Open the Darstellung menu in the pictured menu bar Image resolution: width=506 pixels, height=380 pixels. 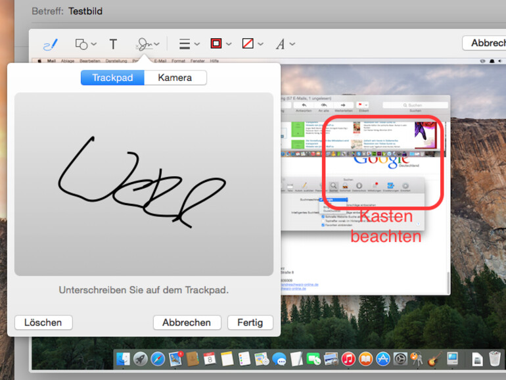tap(116, 60)
